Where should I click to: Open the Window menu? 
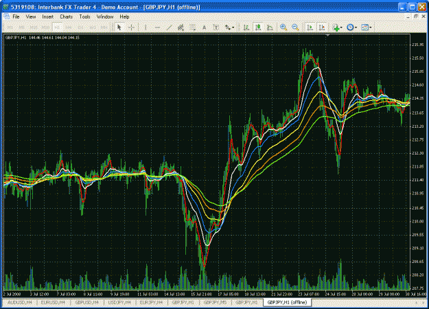tap(105, 16)
